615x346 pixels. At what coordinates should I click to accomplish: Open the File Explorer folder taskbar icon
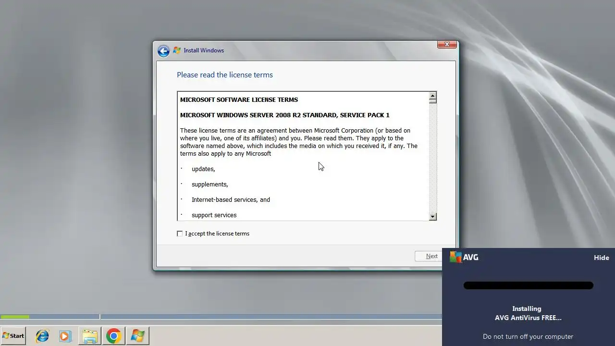click(89, 336)
